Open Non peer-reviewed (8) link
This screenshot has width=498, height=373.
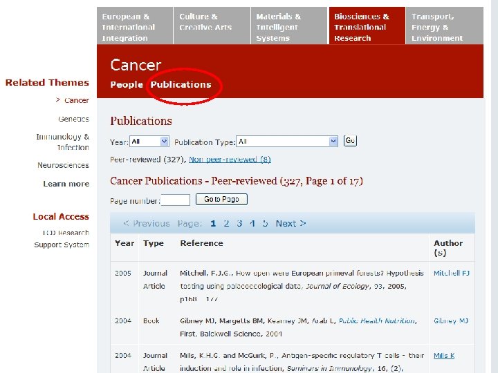tap(230, 160)
